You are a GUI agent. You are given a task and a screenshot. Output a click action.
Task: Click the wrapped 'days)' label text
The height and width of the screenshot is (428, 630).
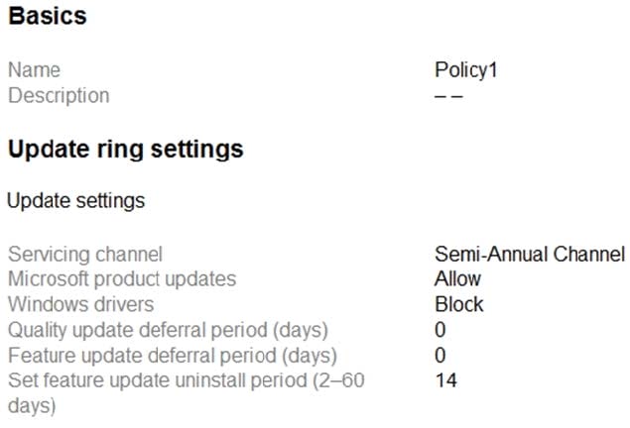coord(32,406)
